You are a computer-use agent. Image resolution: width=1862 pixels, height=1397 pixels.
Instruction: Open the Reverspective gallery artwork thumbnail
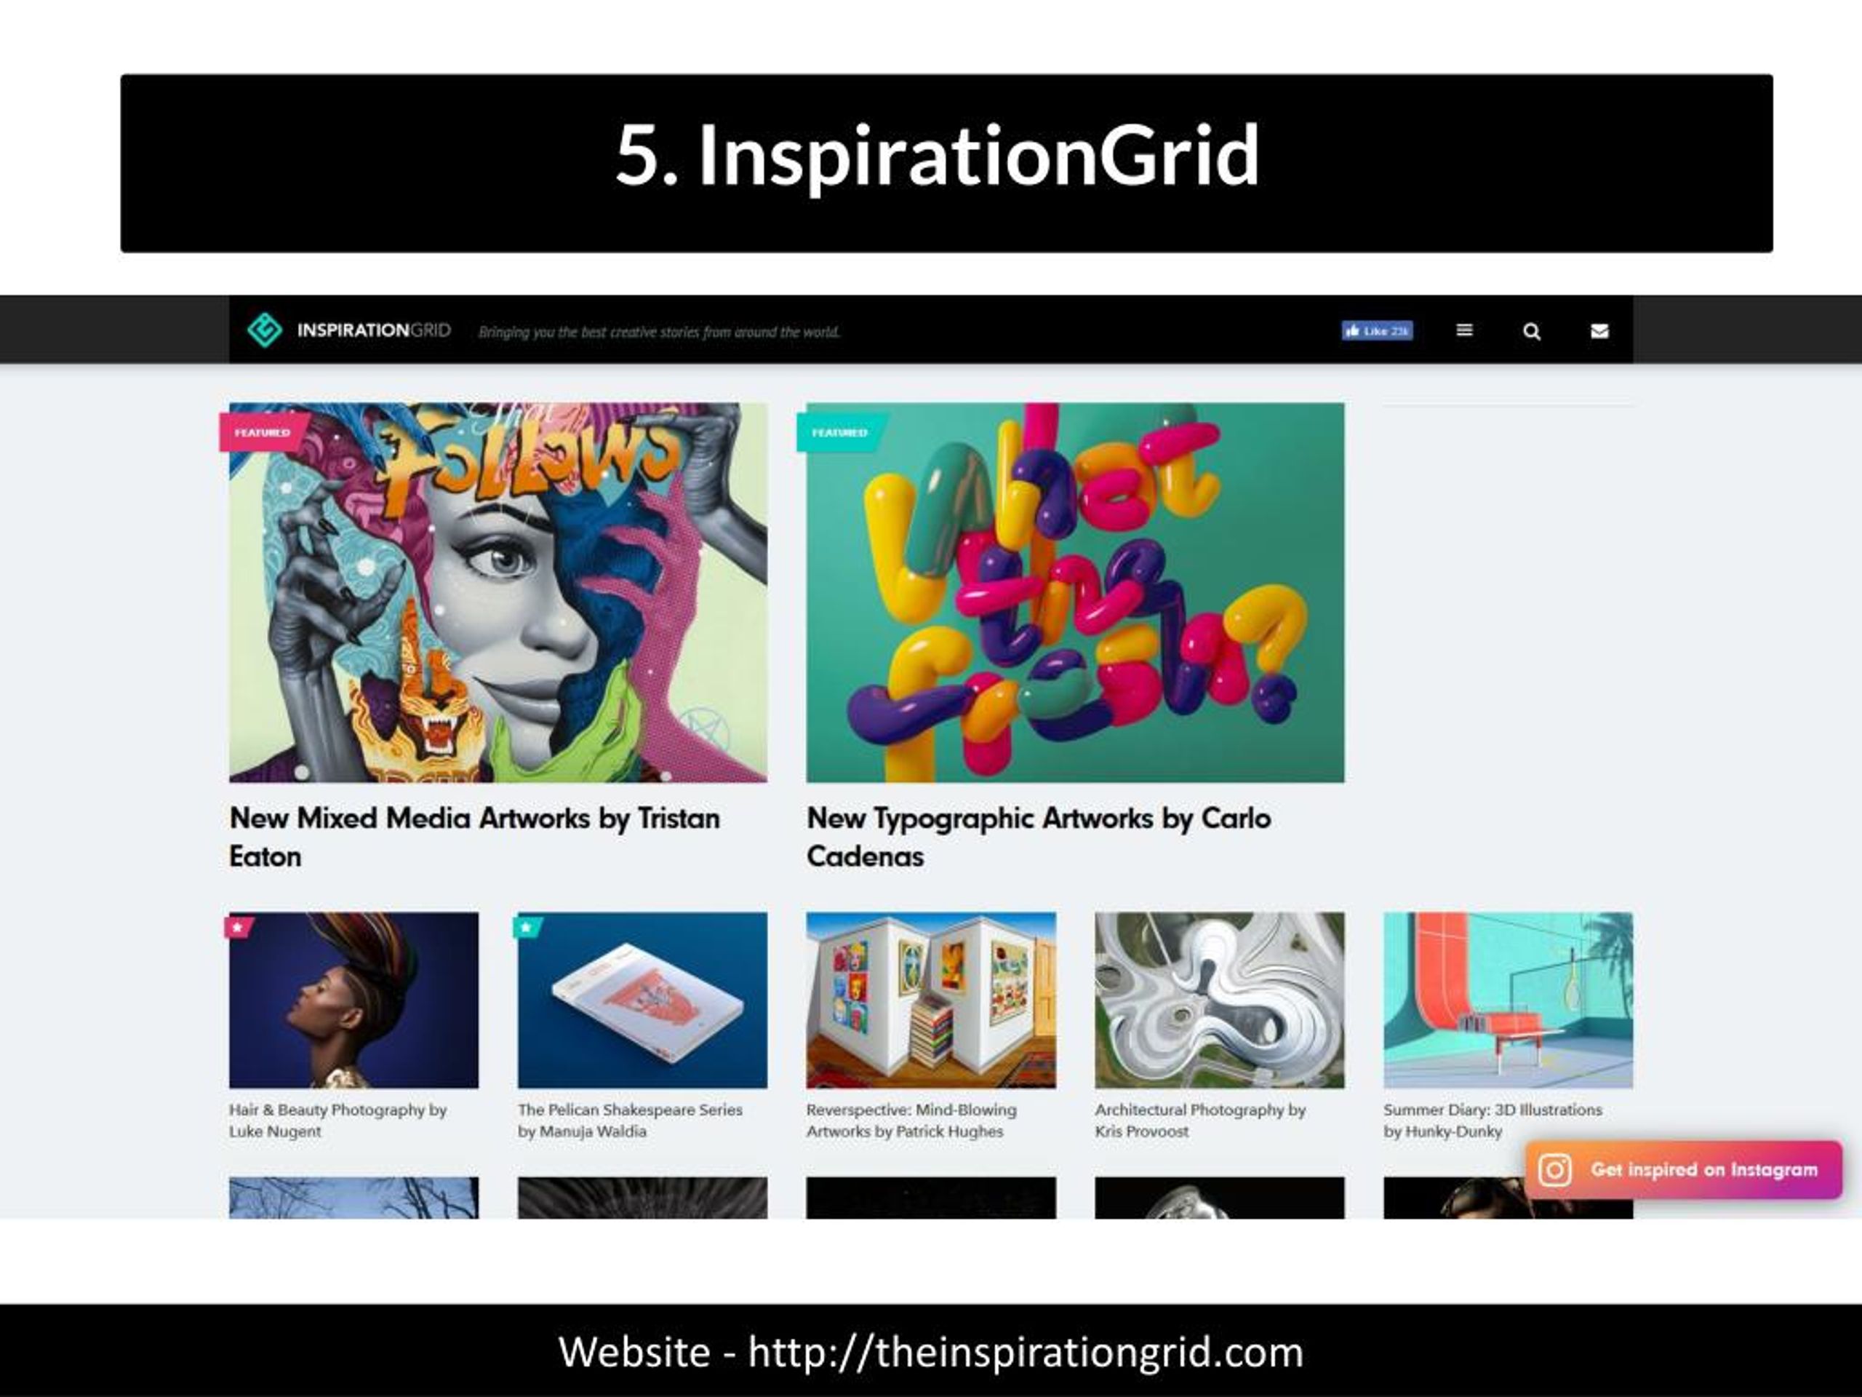(931, 1000)
